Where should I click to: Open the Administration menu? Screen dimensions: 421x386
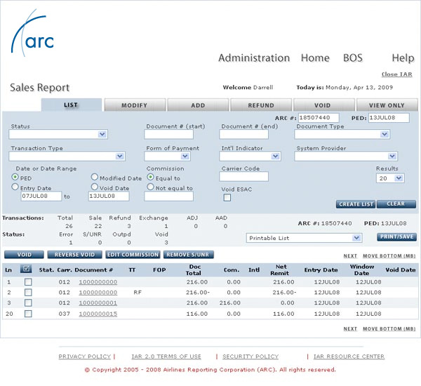point(254,58)
